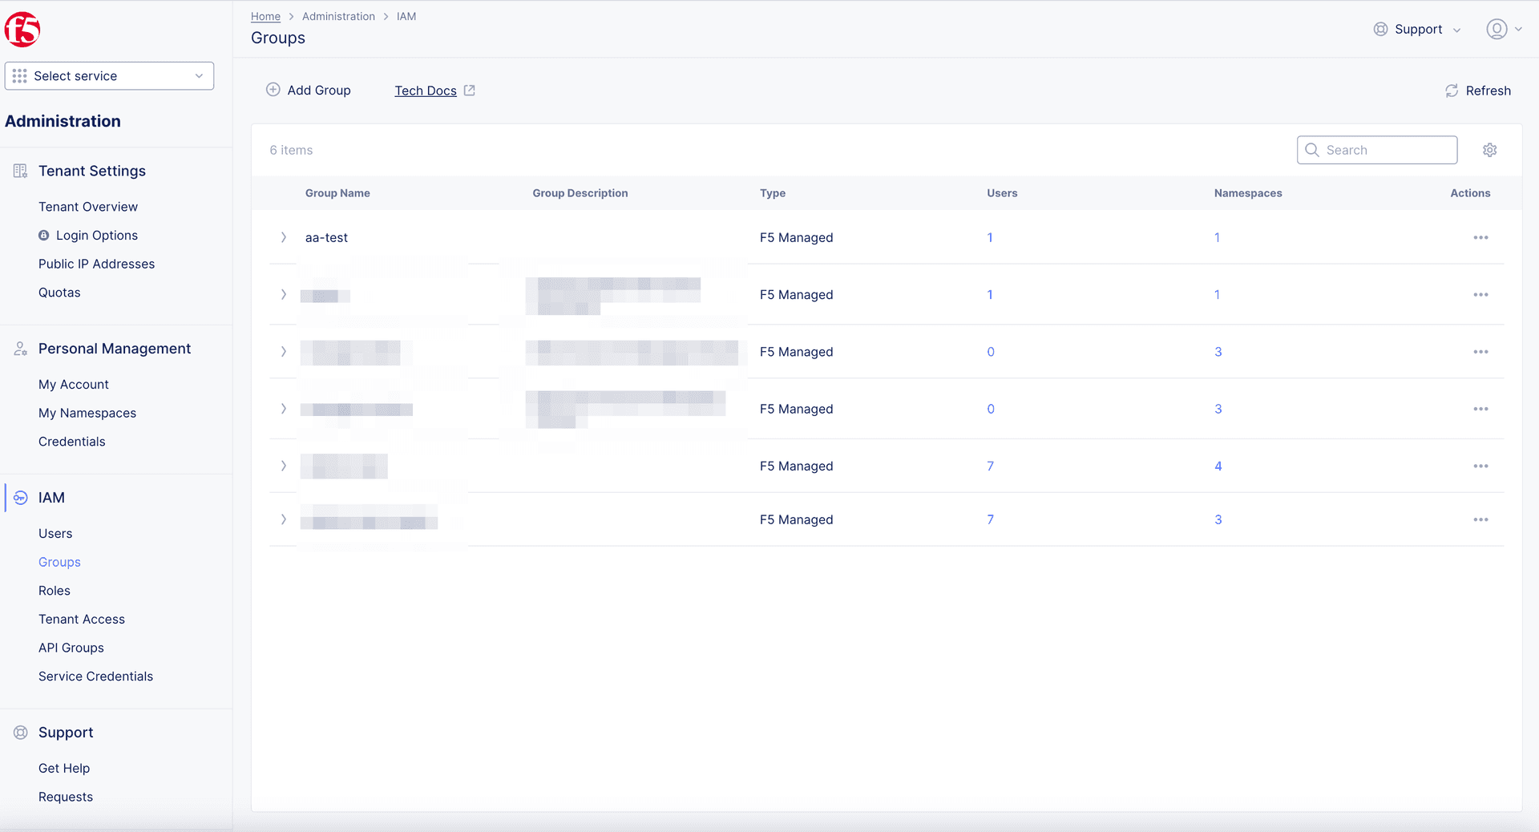The image size is (1539, 832).
Task: Expand the fifth group row chevron
Action: click(283, 466)
